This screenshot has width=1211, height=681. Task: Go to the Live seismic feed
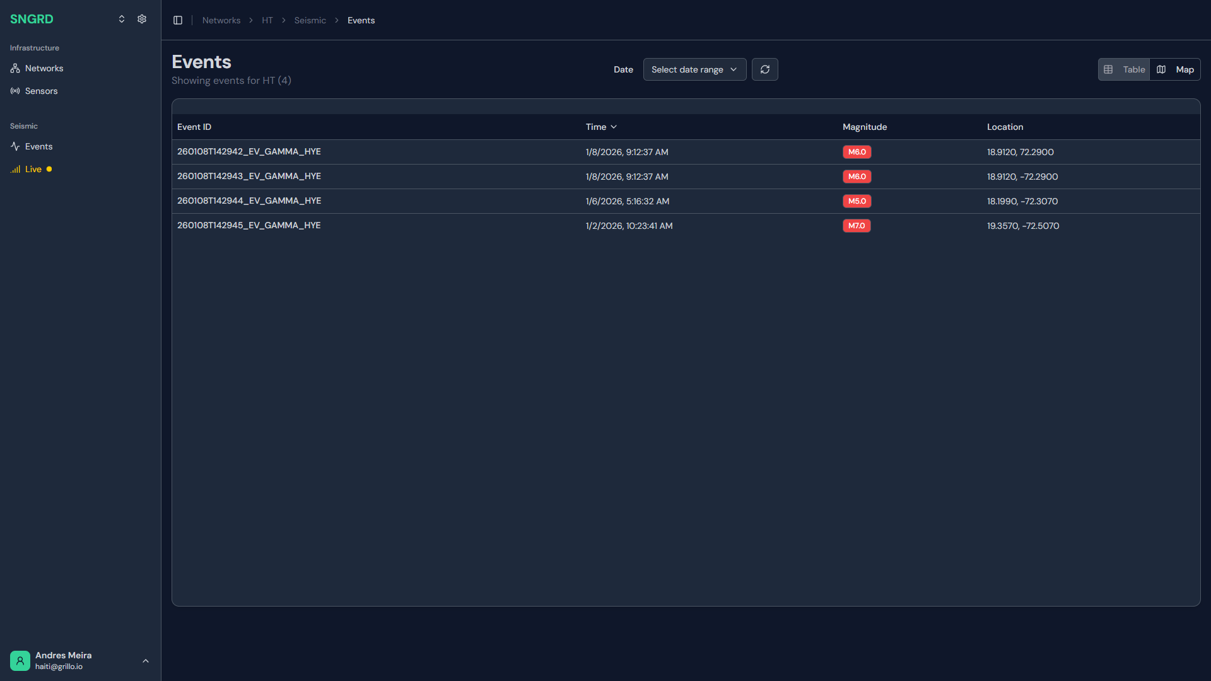(33, 169)
